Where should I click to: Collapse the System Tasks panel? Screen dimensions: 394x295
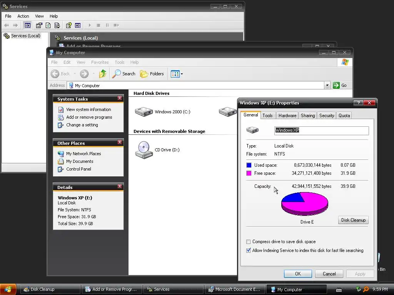[x=120, y=98]
